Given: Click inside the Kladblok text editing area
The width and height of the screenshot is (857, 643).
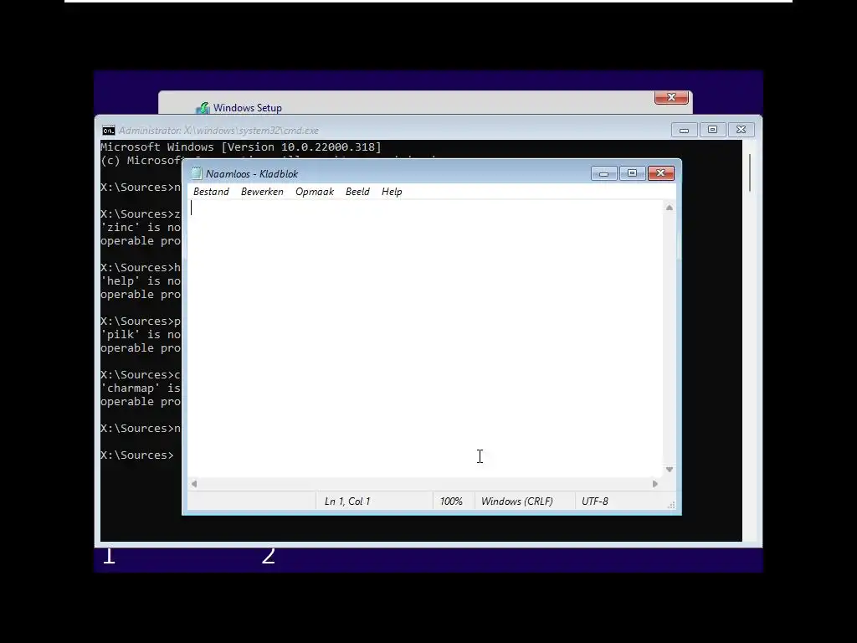Looking at the screenshot, I should point(424,338).
